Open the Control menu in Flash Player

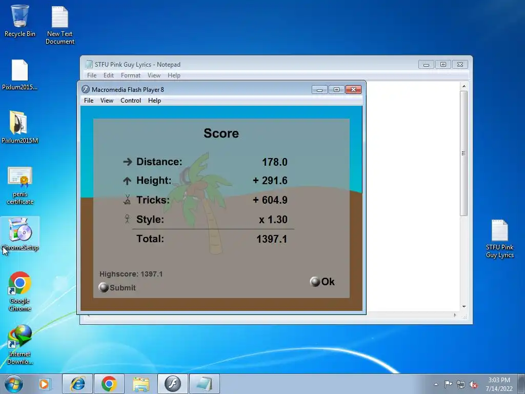[131, 101]
